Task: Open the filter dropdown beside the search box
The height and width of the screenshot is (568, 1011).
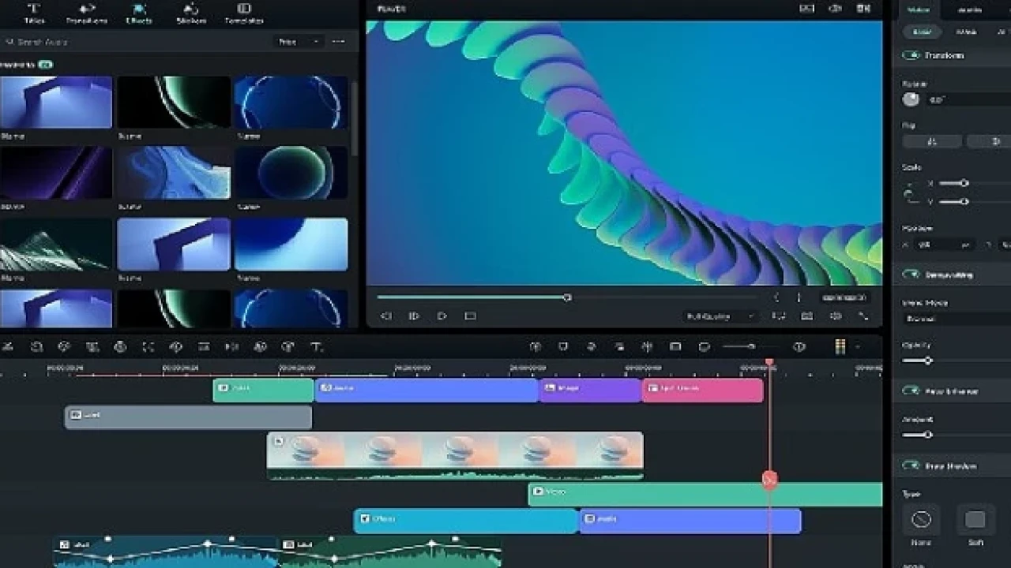Action: click(299, 41)
